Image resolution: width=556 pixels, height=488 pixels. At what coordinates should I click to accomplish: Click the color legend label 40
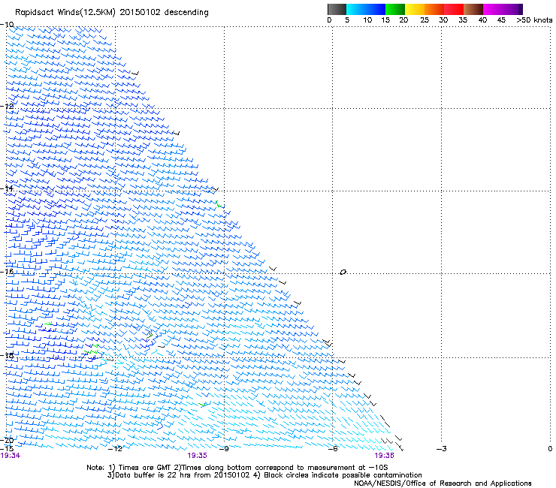coord(482,20)
